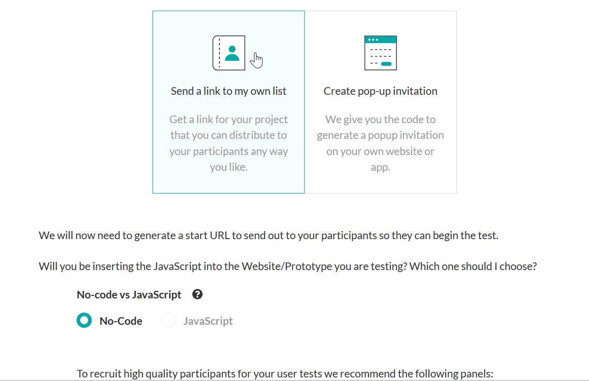Choose the JavaScript option label
The height and width of the screenshot is (381, 589).
click(x=208, y=321)
